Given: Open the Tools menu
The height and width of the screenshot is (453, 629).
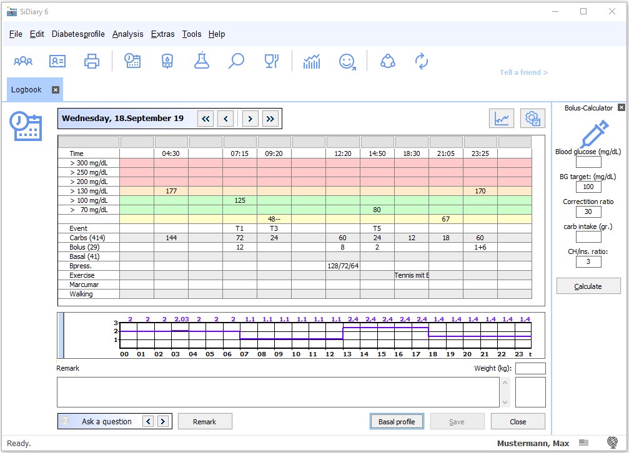Looking at the screenshot, I should 192,34.
